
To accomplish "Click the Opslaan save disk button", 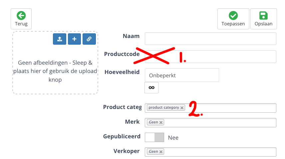I will tap(263, 19).
